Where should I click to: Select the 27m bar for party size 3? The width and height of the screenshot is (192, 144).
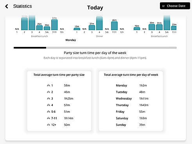tap(92, 27)
